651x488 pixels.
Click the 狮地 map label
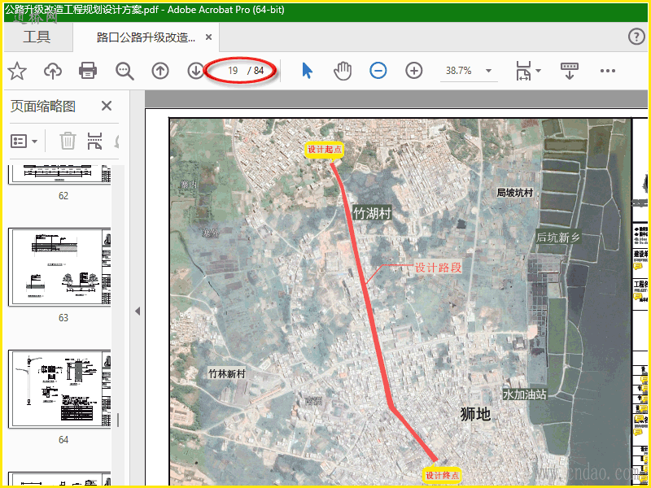[x=475, y=414]
